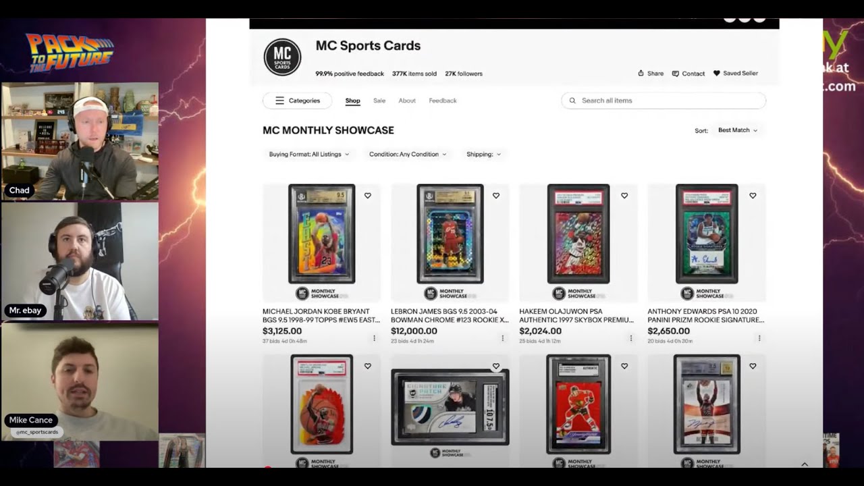Favorite the Hakeem Olajuwon Skybox card
Image resolution: width=864 pixels, height=486 pixels.
click(624, 196)
